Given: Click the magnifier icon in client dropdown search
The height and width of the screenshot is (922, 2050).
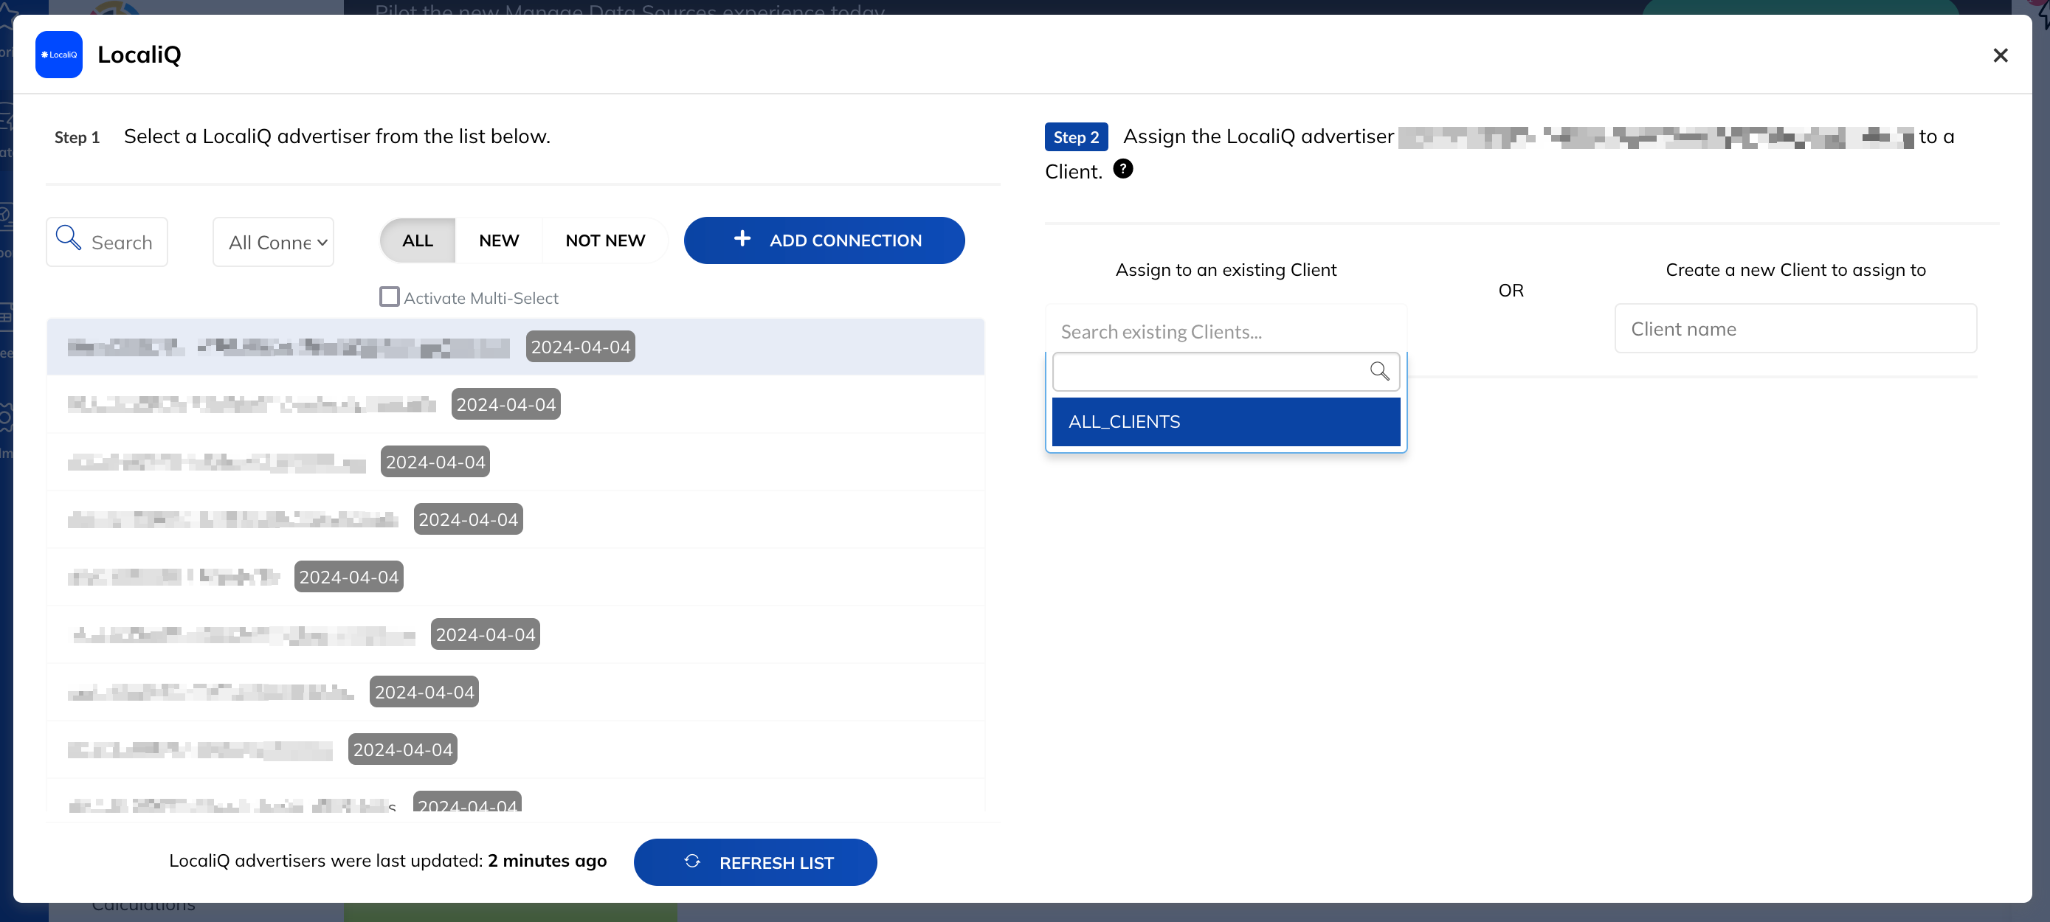Looking at the screenshot, I should 1379,371.
